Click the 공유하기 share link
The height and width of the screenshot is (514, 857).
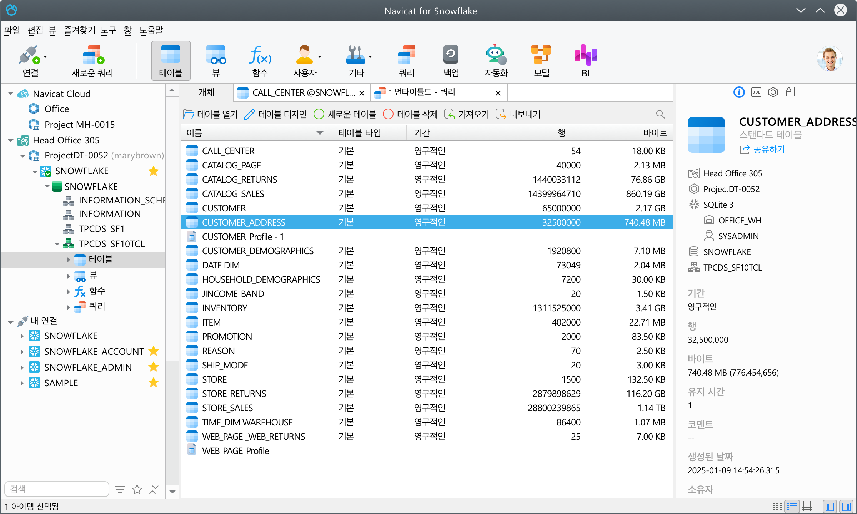click(762, 149)
